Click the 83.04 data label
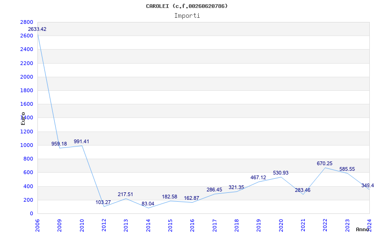The image size is (374, 234). tap(148, 204)
